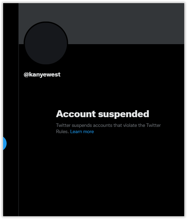Viewport: 187px width, 219px height.
Task: Click the Account suspended heading
Action: tap(102, 114)
